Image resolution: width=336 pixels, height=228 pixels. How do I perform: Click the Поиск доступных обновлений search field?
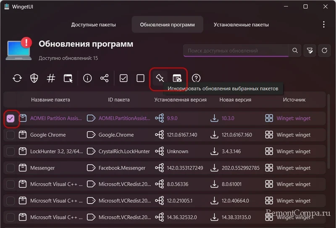235,51
